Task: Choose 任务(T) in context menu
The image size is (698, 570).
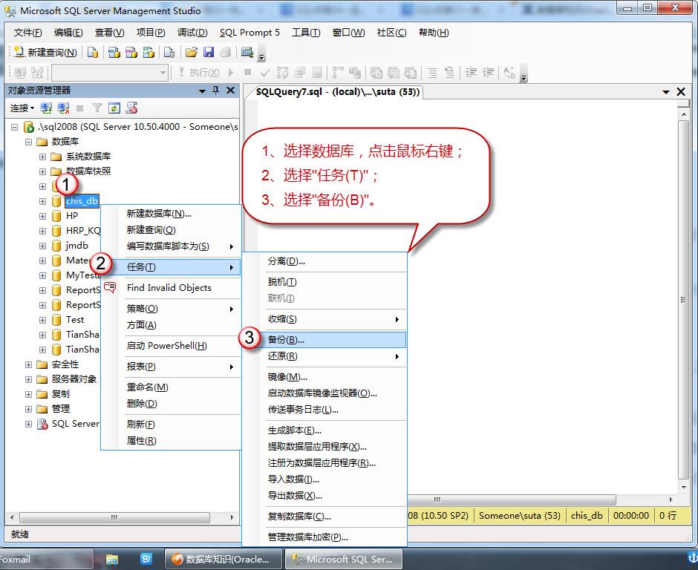Action: (171, 267)
